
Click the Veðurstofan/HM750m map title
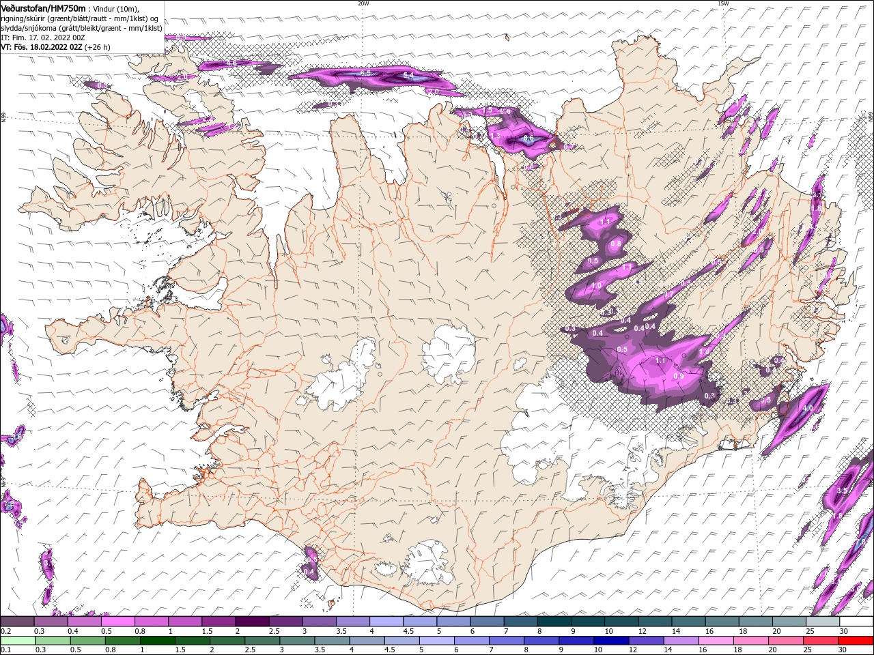43,8
